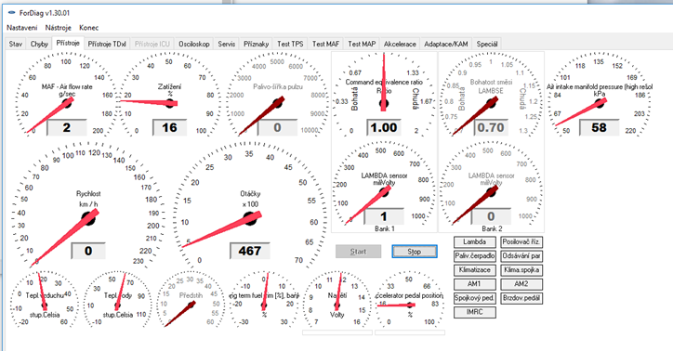Image resolution: width=673 pixels, height=351 pixels.
Task: Click the long term fuel trim gauge
Action: point(264,299)
